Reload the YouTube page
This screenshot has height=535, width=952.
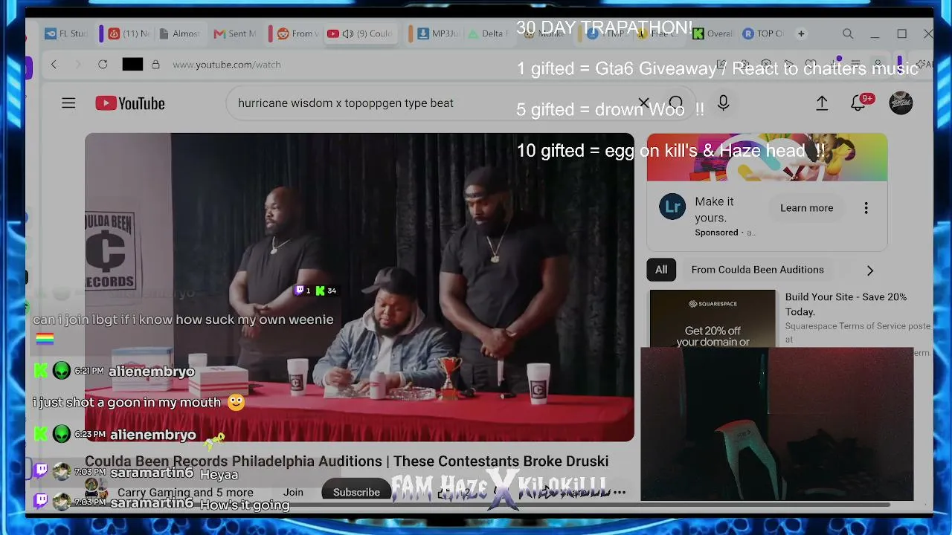103,65
